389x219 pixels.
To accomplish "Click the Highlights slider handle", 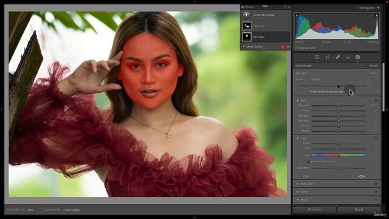I will point(339,116).
